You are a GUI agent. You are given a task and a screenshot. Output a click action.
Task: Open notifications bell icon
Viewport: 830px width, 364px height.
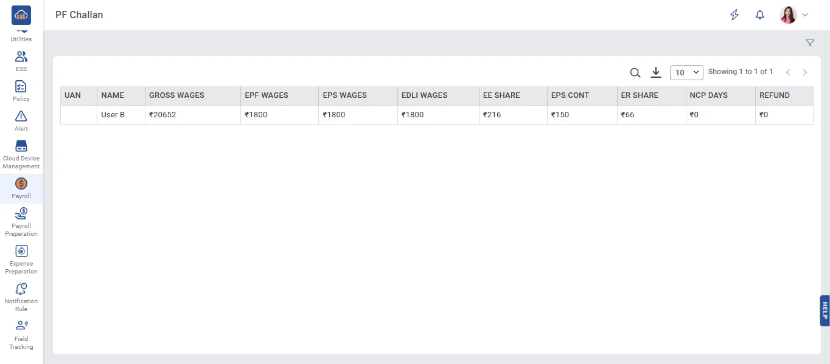click(x=759, y=15)
